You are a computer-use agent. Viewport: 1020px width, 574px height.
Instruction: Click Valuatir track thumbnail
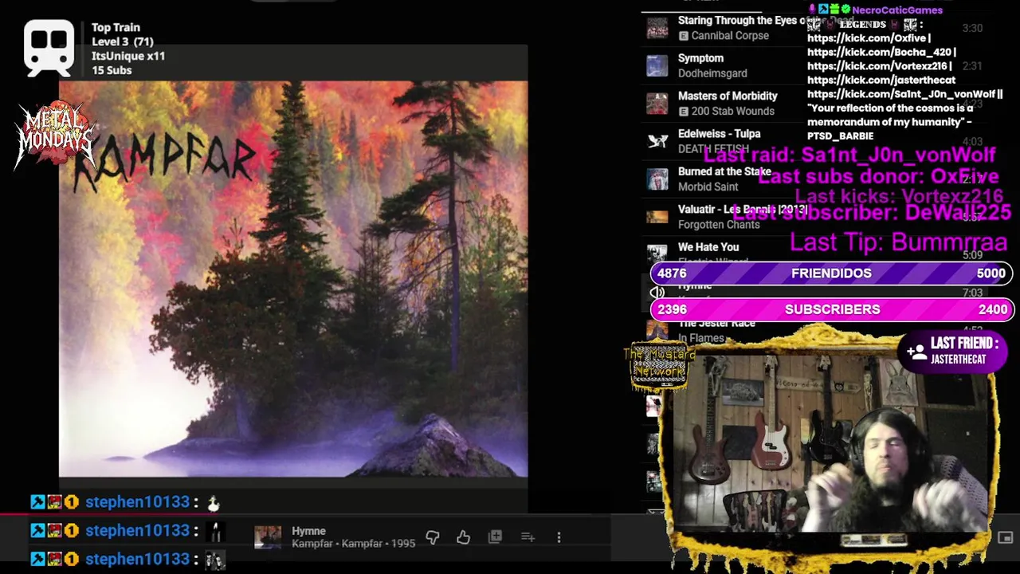[657, 217]
